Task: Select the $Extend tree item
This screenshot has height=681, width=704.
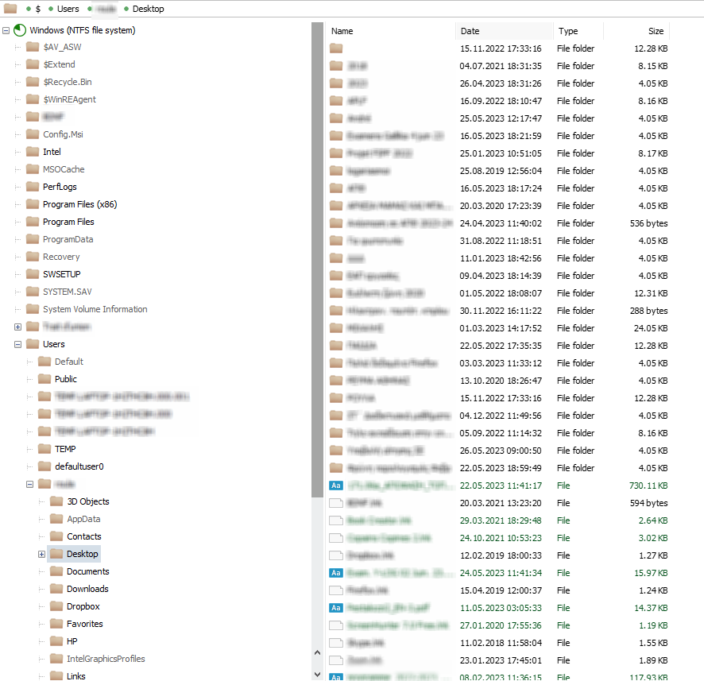Action: [59, 64]
